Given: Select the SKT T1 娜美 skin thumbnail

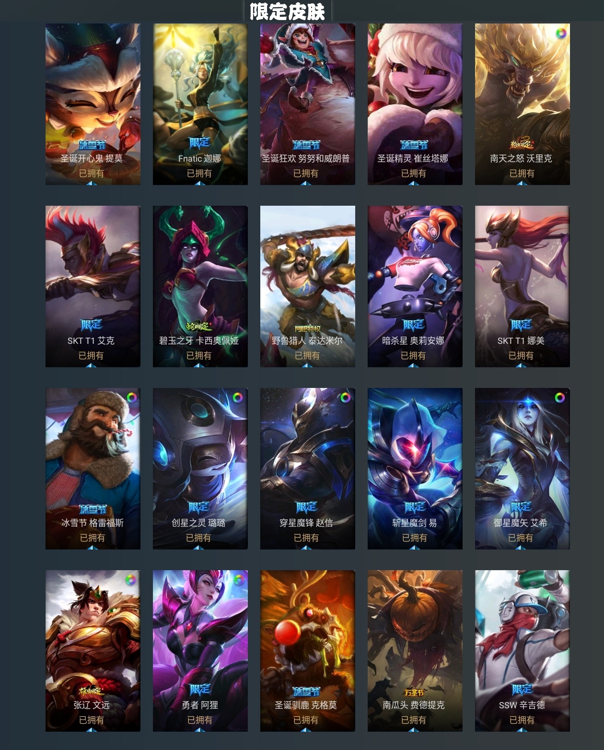Looking at the screenshot, I should (523, 286).
